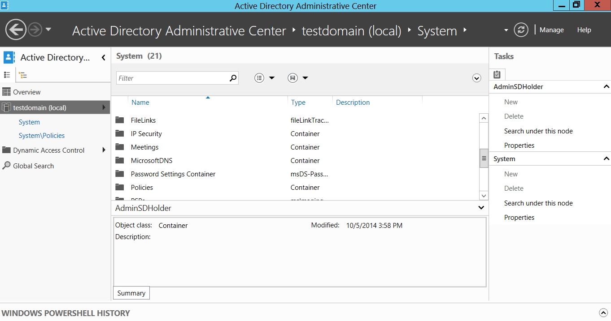Click Properties under AdminSDHolder tasks
Screen dimensions: 611x321
(x=519, y=146)
